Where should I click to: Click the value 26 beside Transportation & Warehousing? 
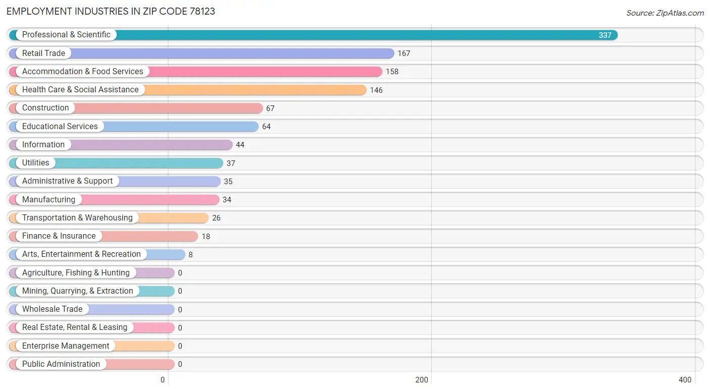[x=216, y=218]
